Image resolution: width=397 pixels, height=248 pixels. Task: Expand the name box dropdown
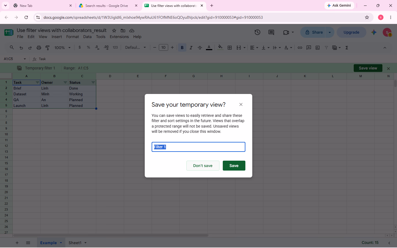tap(25, 59)
